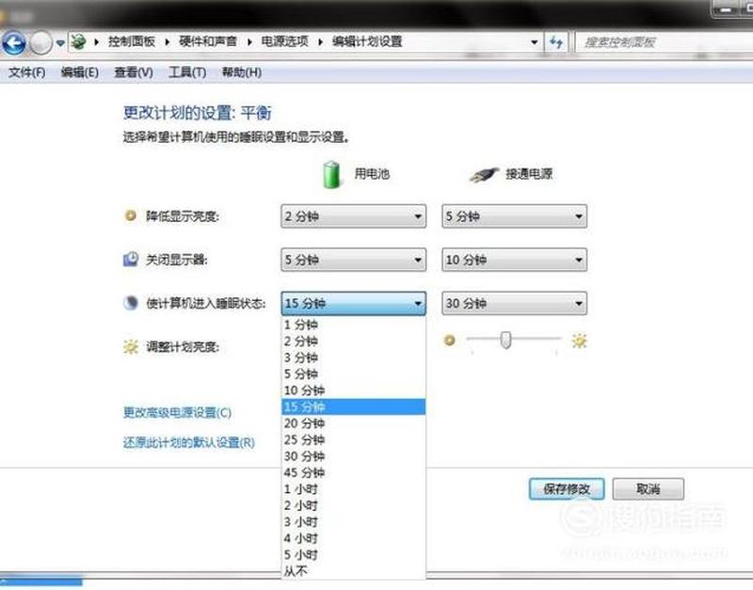Open 更改高级电源设置(C) link
The image size is (753, 590).
177,412
